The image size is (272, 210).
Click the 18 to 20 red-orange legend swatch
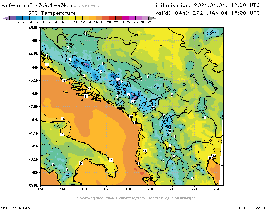[105, 18]
